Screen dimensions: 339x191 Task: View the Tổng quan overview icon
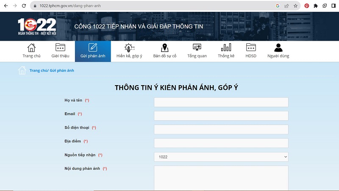pyautogui.click(x=197, y=47)
